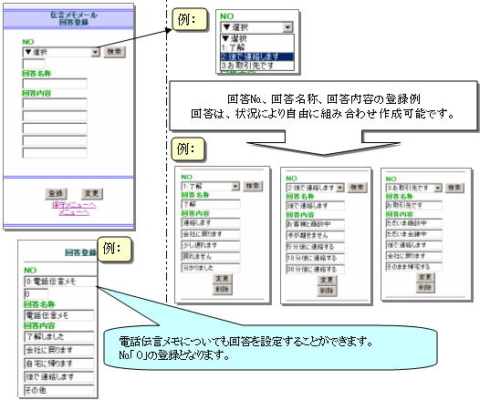Open the 保守メニューへ link
The height and width of the screenshot is (400, 480).
coord(74,204)
